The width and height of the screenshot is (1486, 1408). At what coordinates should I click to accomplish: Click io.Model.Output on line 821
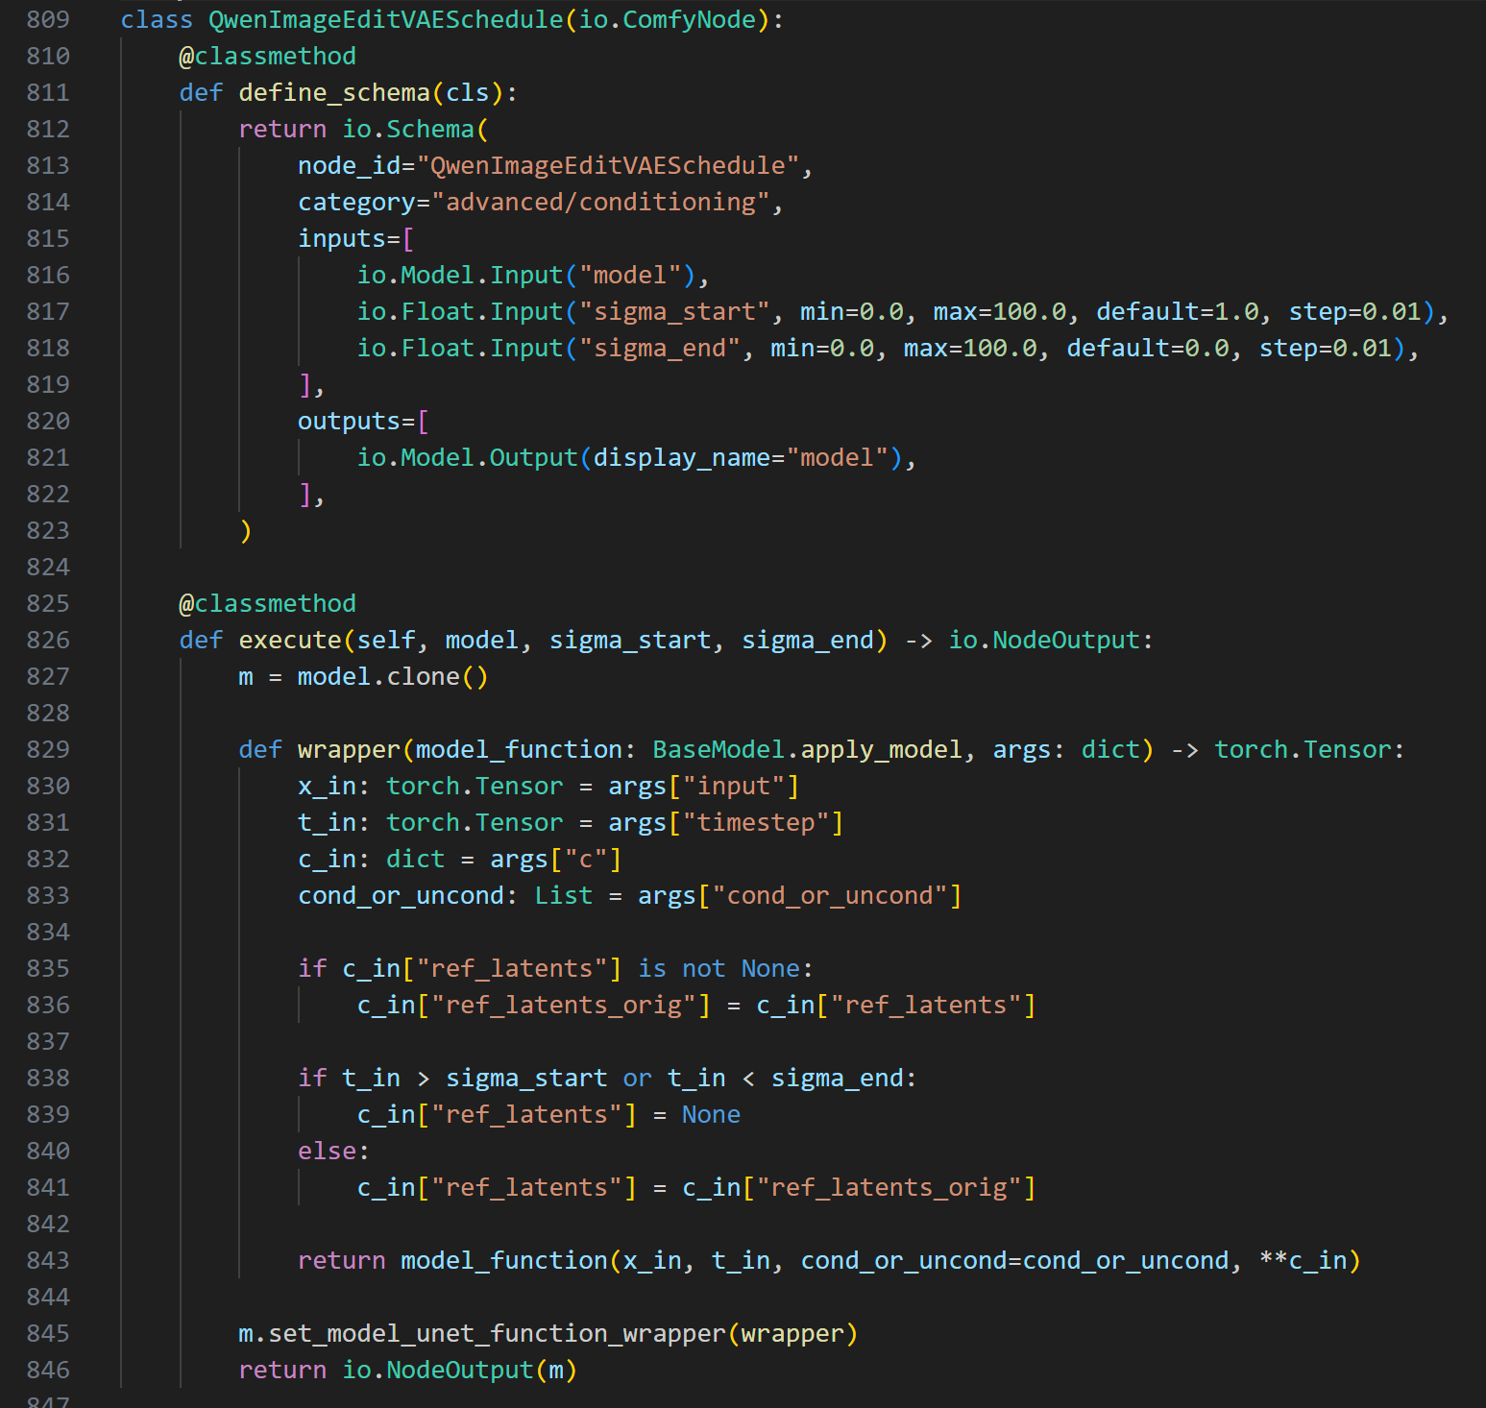pyautogui.click(x=468, y=457)
